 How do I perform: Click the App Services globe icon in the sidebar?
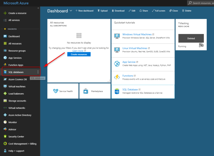(5, 58)
